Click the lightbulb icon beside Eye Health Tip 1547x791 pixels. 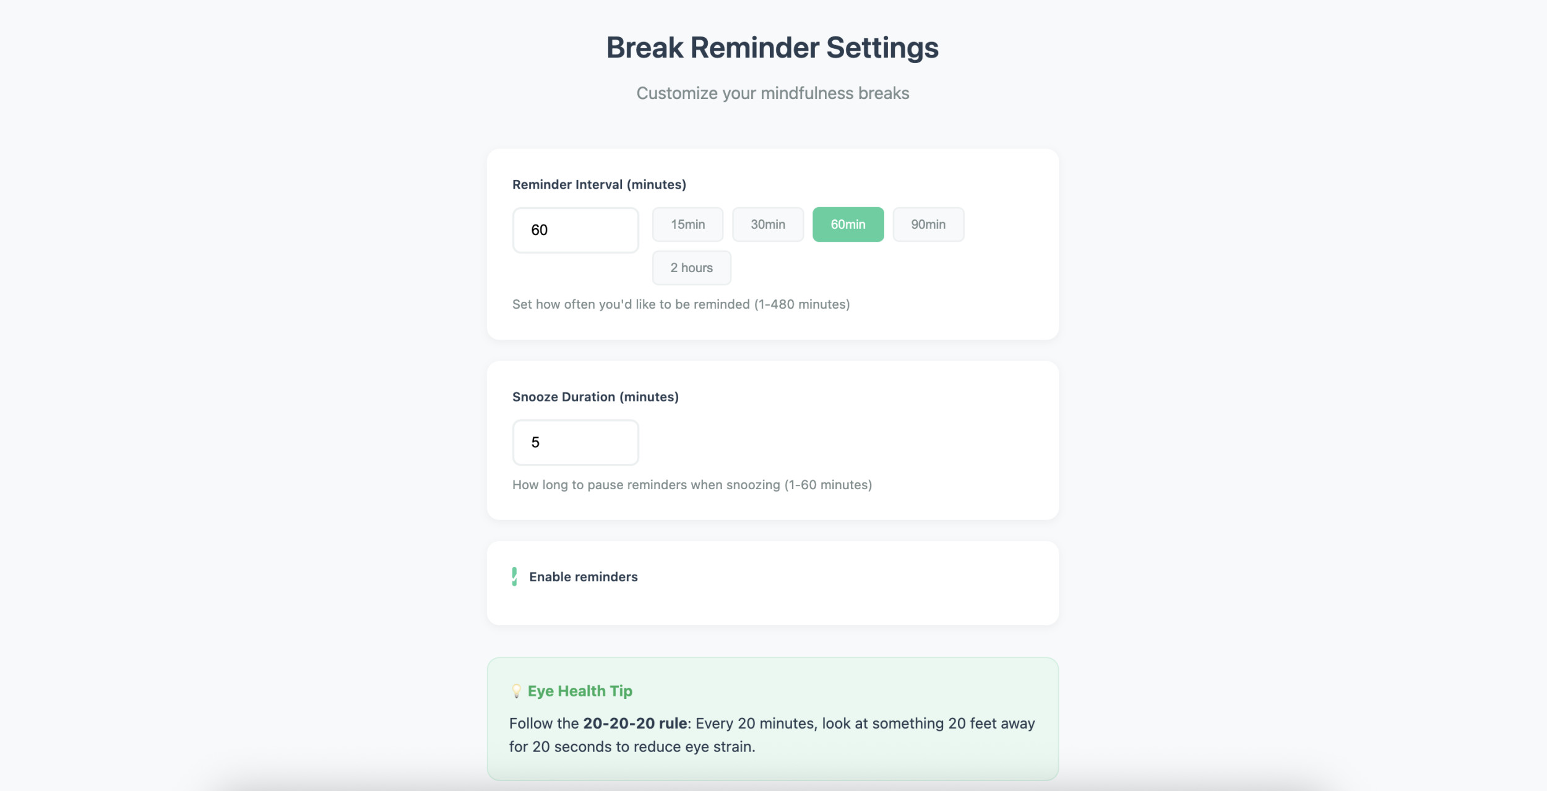516,691
